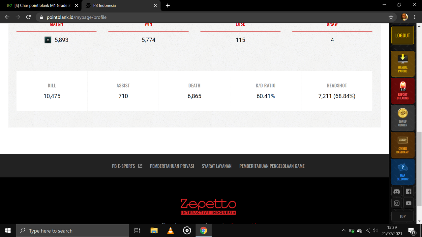Click the DEATH stat label
422x237 pixels.
(x=195, y=86)
